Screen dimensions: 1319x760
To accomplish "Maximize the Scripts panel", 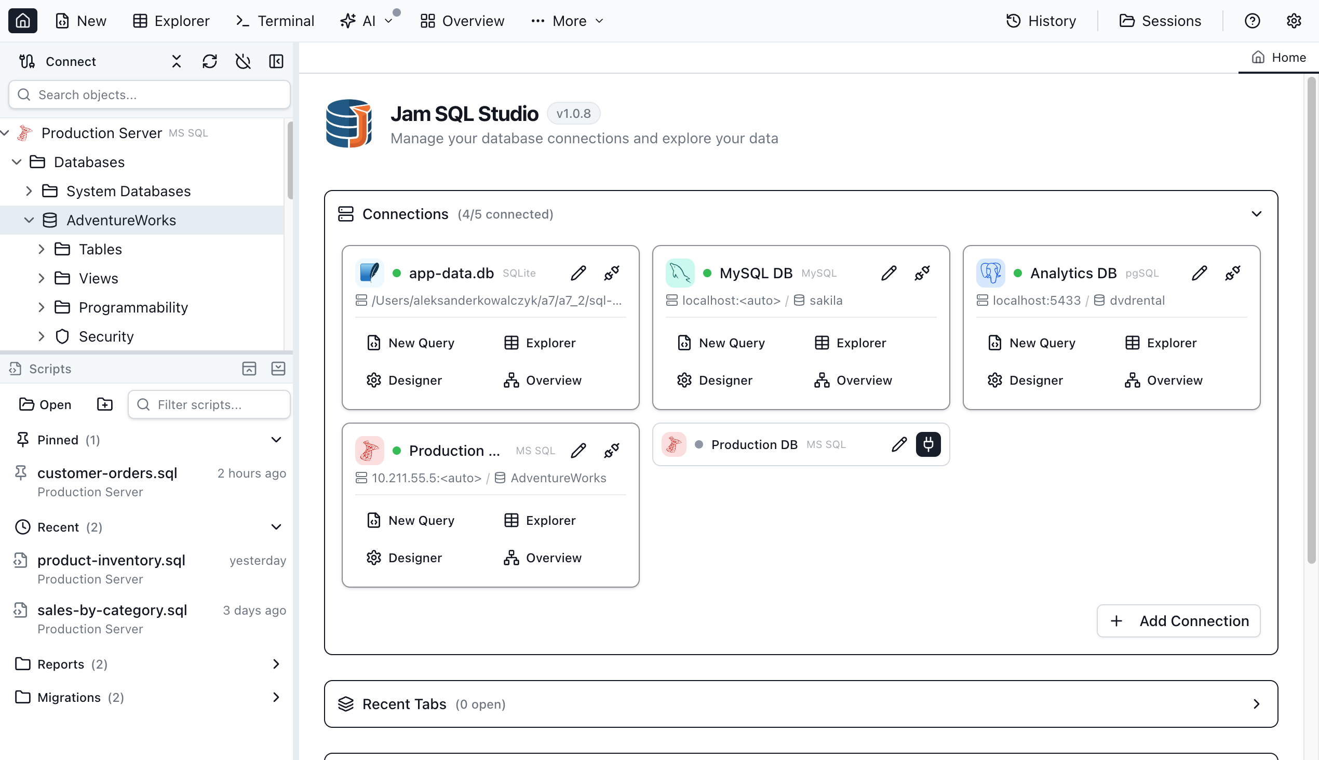I will tap(249, 369).
